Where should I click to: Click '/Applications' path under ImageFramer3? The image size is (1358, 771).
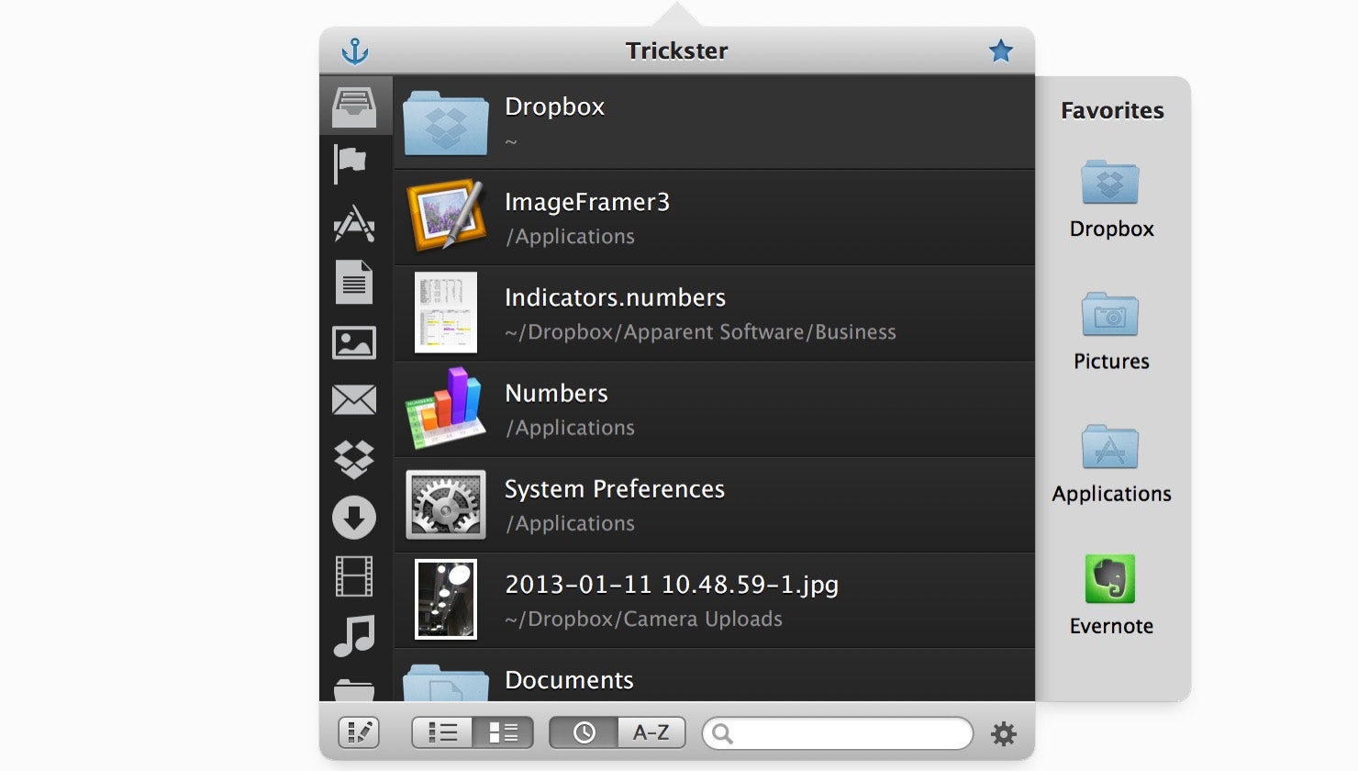[570, 237]
